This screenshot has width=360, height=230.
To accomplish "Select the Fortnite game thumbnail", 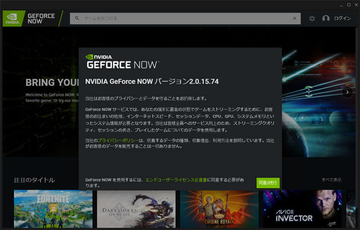I will click(x=53, y=209).
